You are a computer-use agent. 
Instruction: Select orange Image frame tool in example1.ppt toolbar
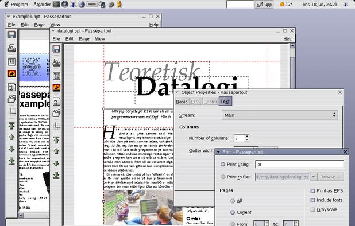click(11, 73)
